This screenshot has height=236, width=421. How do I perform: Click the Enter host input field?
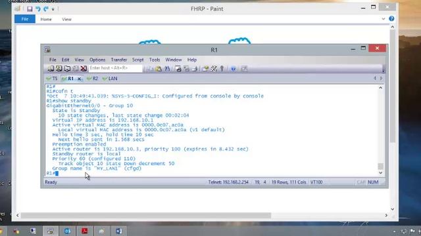pos(116,68)
